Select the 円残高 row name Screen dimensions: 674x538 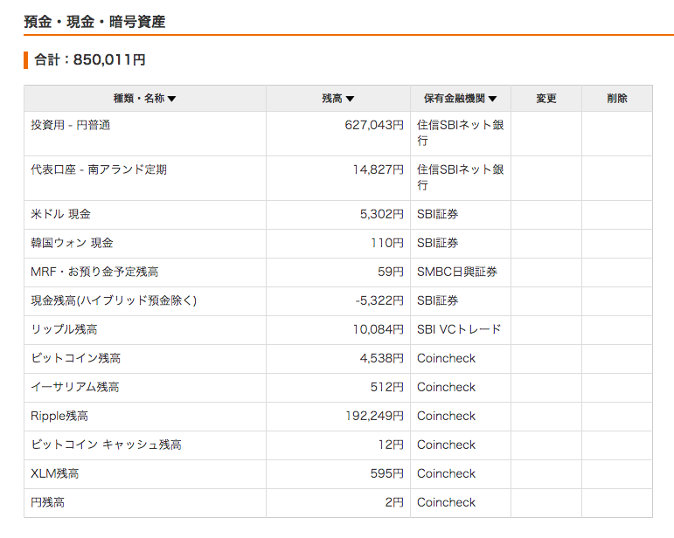(x=47, y=502)
